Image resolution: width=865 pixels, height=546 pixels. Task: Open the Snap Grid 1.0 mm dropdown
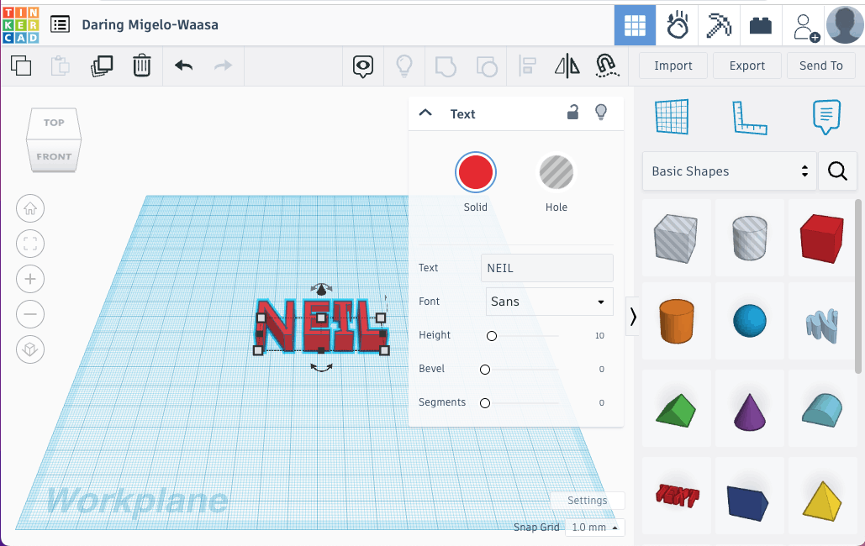click(x=594, y=528)
